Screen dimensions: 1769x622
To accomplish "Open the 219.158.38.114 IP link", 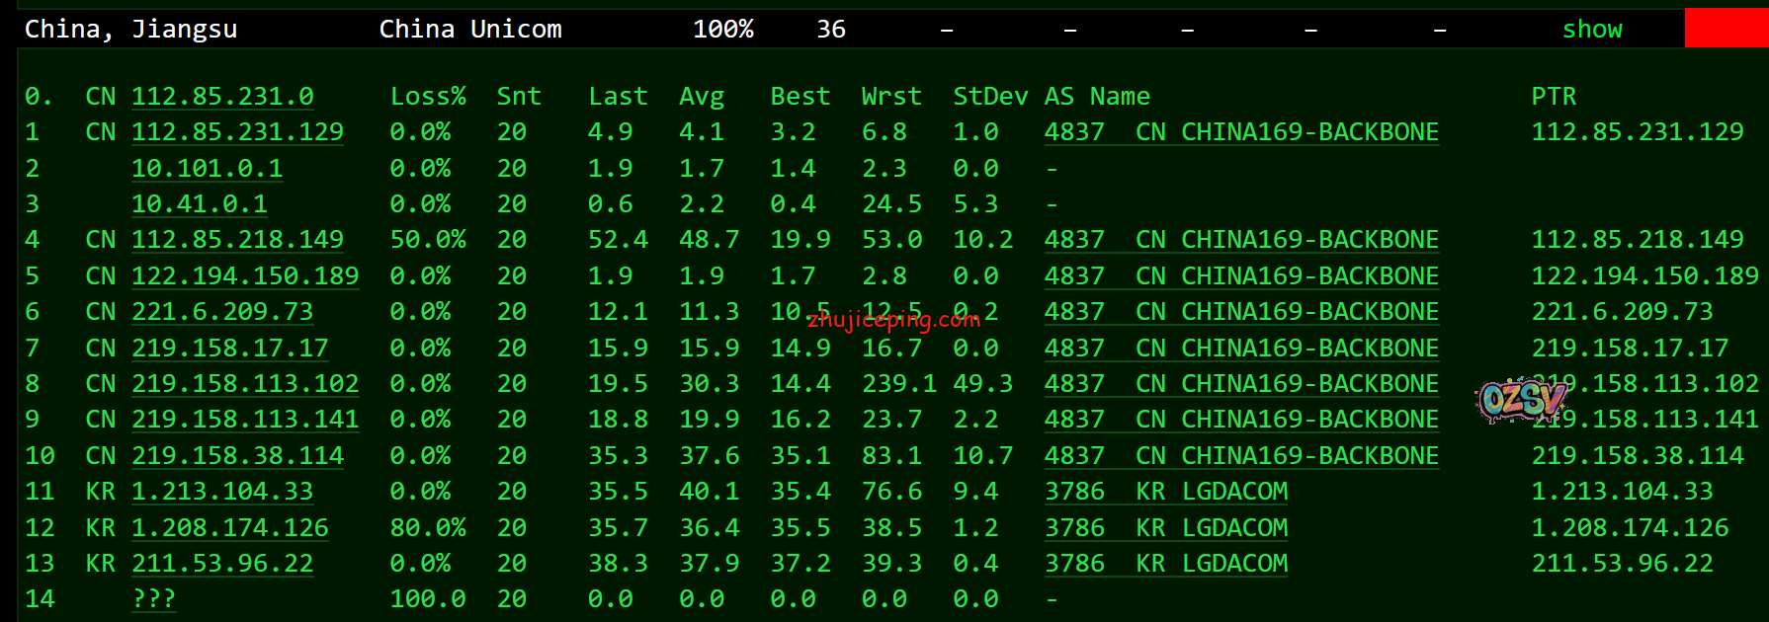I will pos(237,456).
